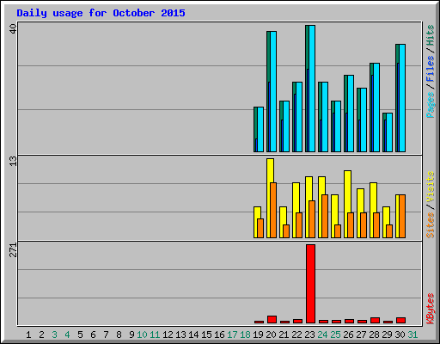
Task: Click day label 5 on x-axis
Action: coord(80,335)
